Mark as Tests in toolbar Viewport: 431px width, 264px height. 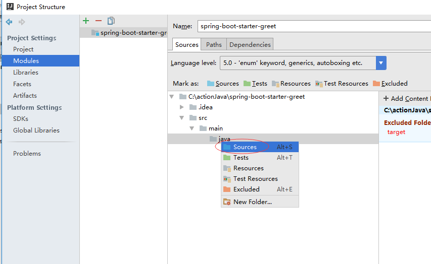[x=255, y=83]
